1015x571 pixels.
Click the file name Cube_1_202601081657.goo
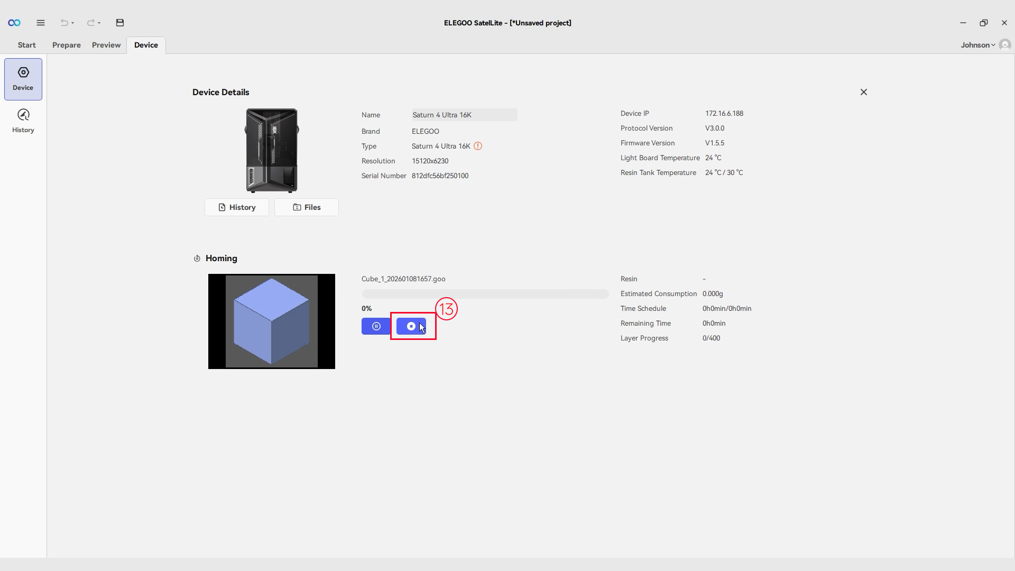403,279
